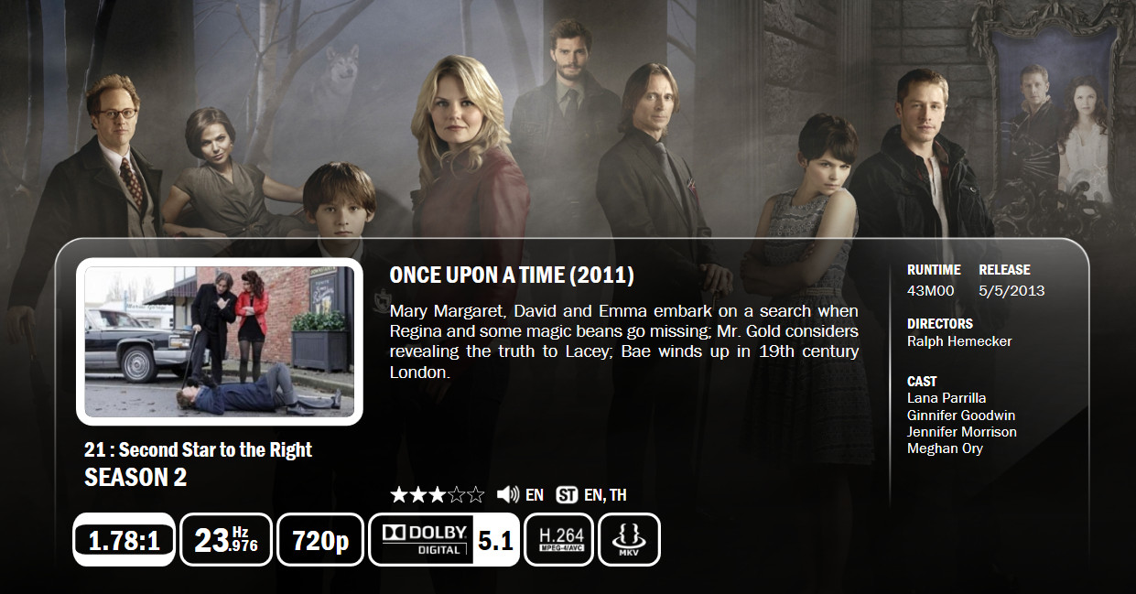Click the Once Upon a Time (2011) title
Image resolution: width=1136 pixels, height=594 pixels.
pos(512,275)
